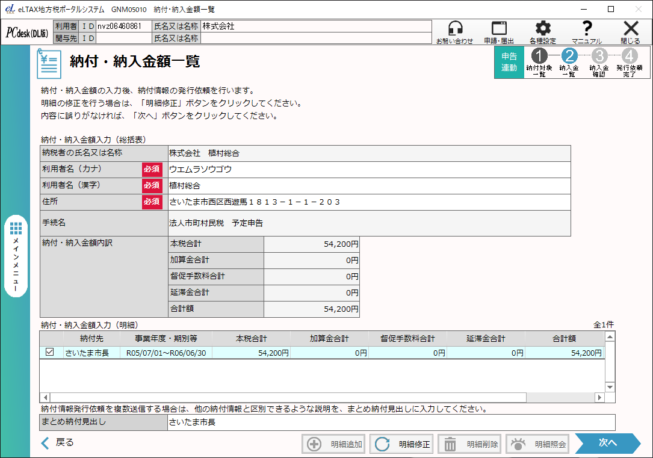
Task: Click the 明細修正 button
Action: [x=401, y=444]
